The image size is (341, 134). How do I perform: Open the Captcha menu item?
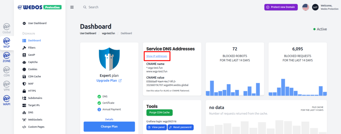[x=33, y=62]
